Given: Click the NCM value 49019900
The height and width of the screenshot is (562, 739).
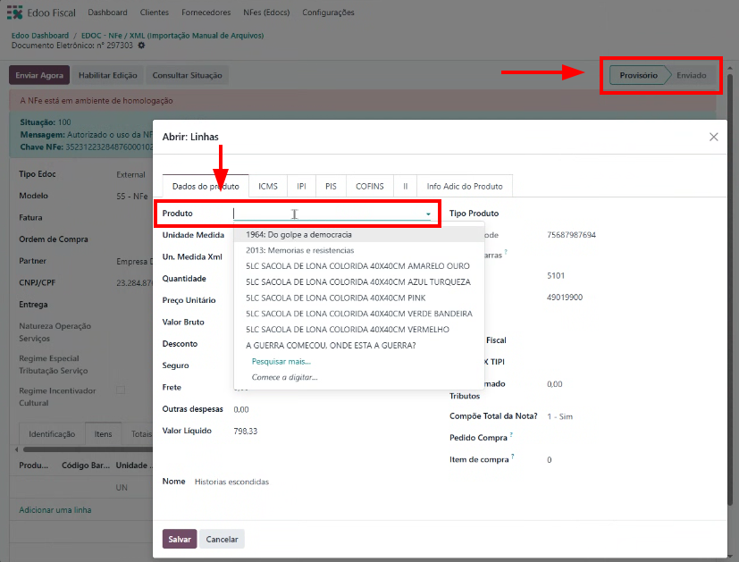Looking at the screenshot, I should [565, 298].
